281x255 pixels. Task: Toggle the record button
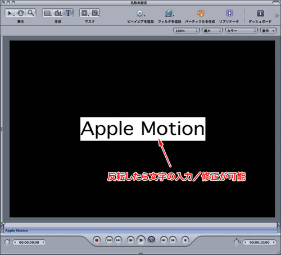click(x=97, y=240)
